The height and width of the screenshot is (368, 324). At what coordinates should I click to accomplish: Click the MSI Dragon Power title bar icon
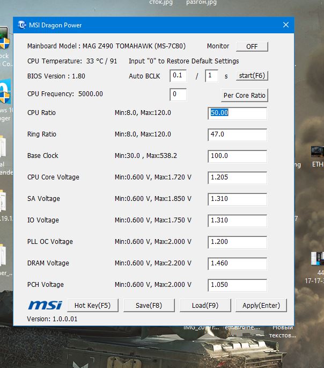pos(22,25)
